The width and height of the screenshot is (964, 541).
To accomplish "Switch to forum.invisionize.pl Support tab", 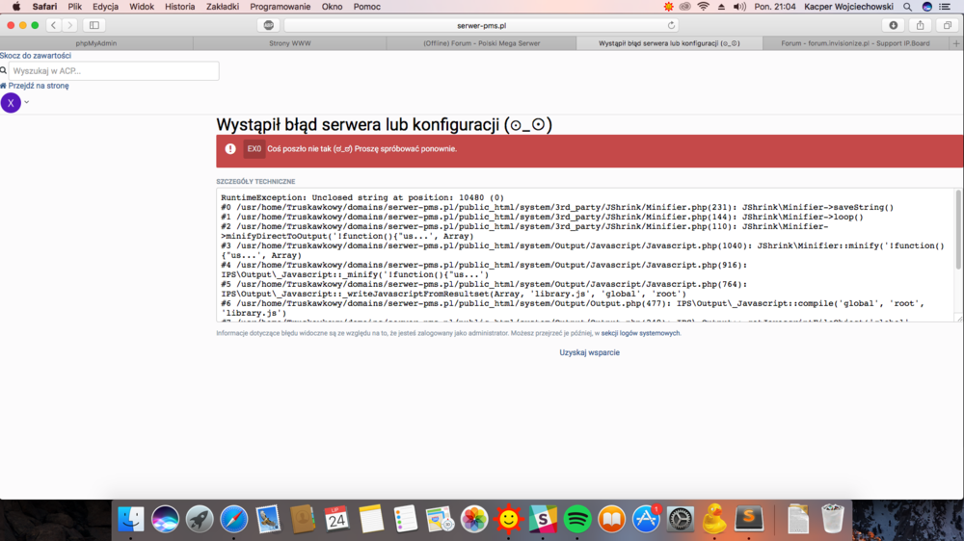I will [x=855, y=43].
